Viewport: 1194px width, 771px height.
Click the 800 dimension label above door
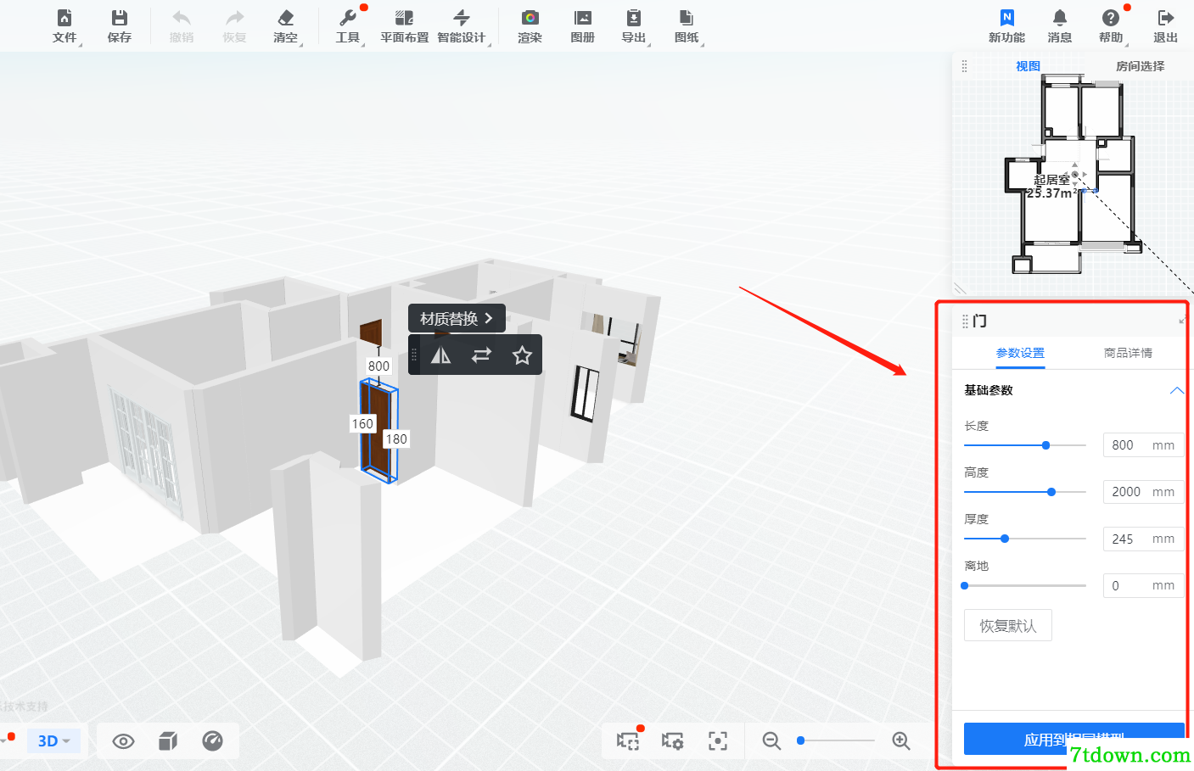tap(378, 366)
